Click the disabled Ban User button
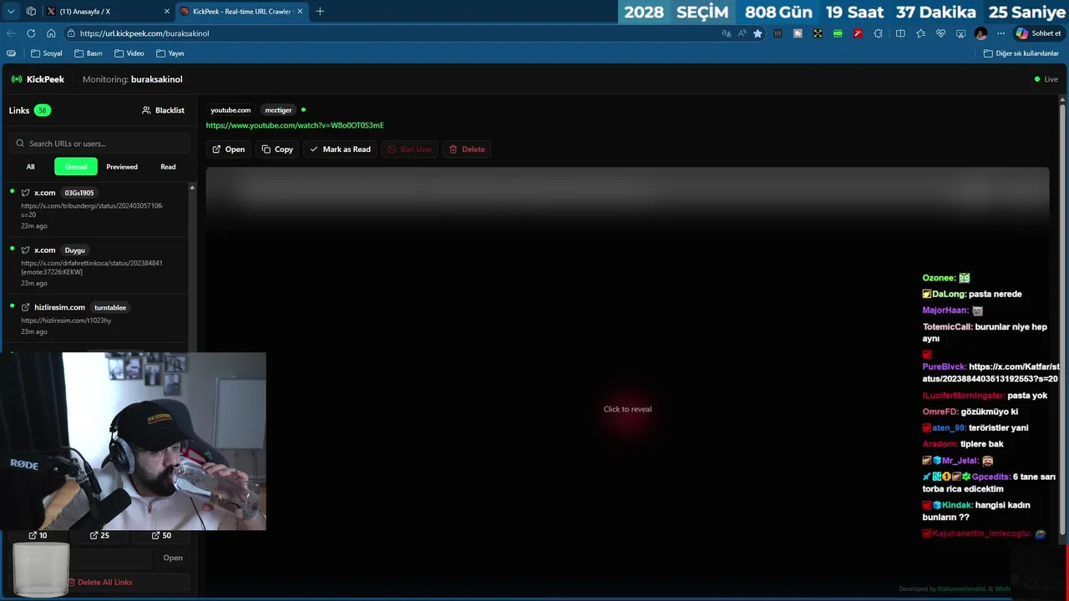1069x601 pixels. (x=409, y=149)
